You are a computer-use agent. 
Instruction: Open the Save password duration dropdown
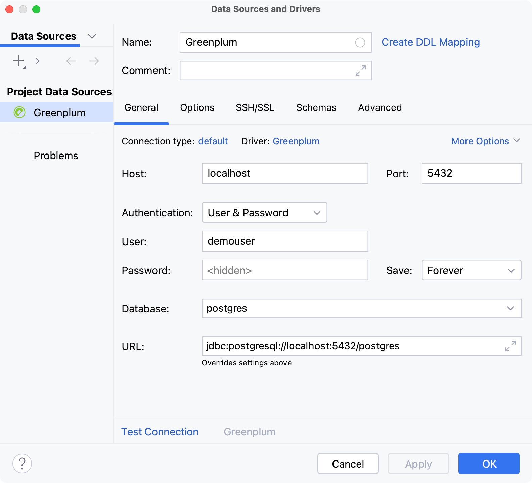471,270
